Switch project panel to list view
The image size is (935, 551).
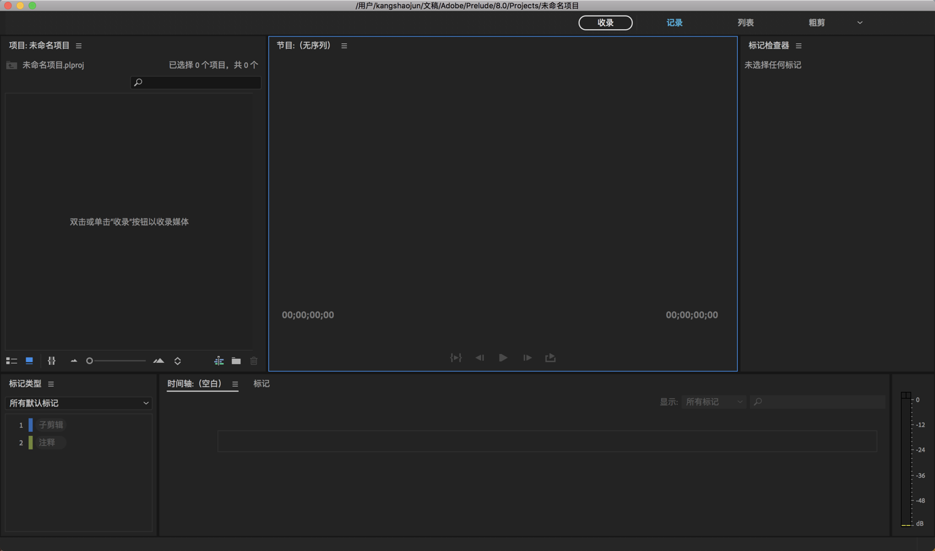coord(12,361)
